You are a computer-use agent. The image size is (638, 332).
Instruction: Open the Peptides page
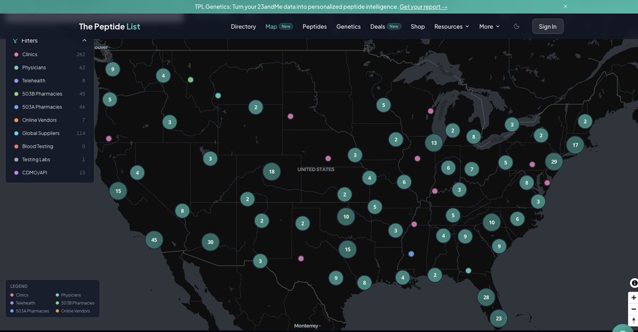(315, 27)
